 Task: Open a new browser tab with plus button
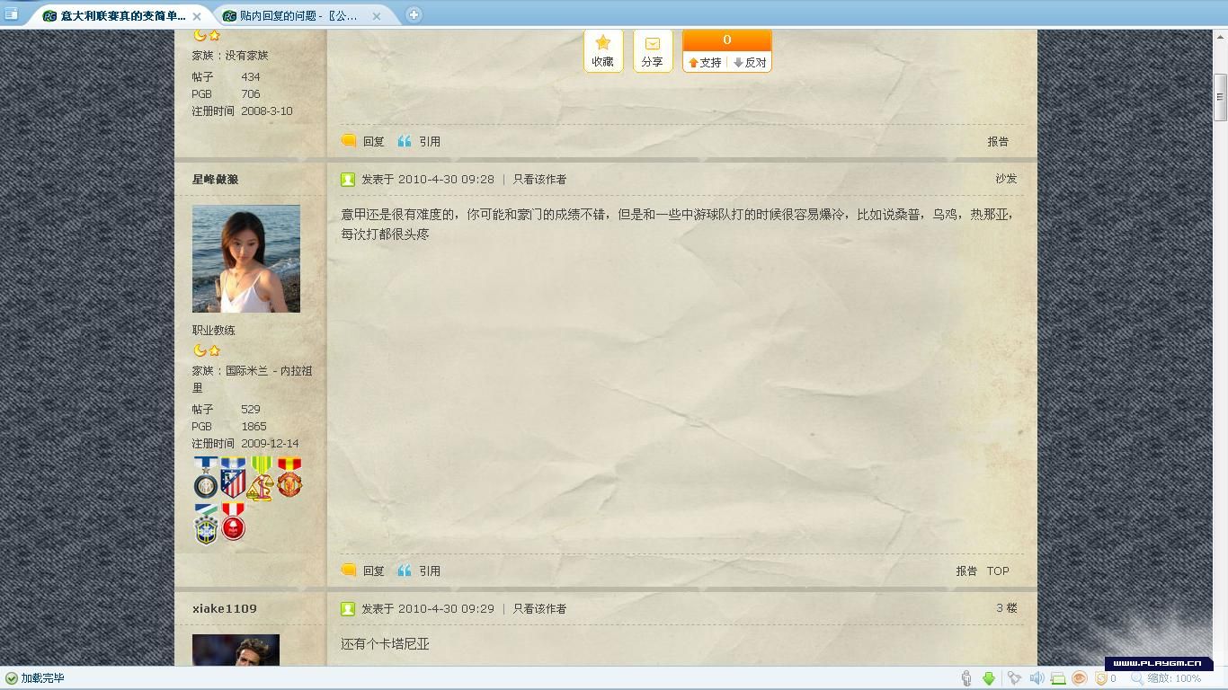[x=414, y=14]
